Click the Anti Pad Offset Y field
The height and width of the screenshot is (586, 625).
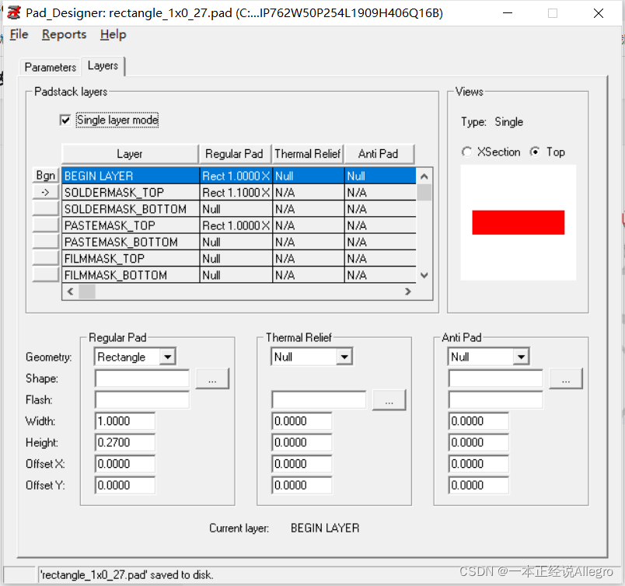(478, 486)
